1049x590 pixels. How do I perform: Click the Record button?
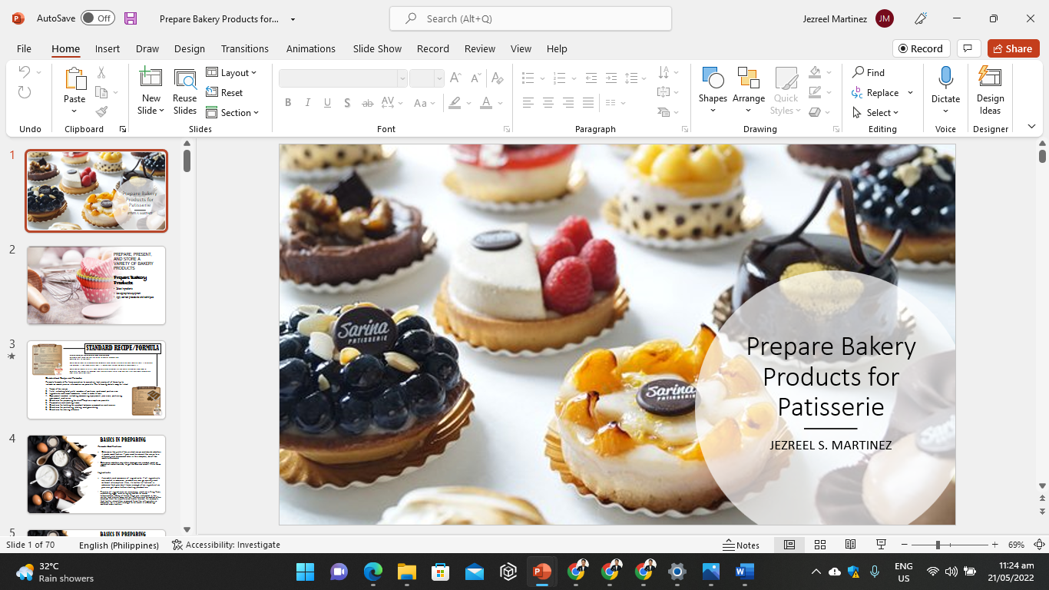pyautogui.click(x=922, y=48)
